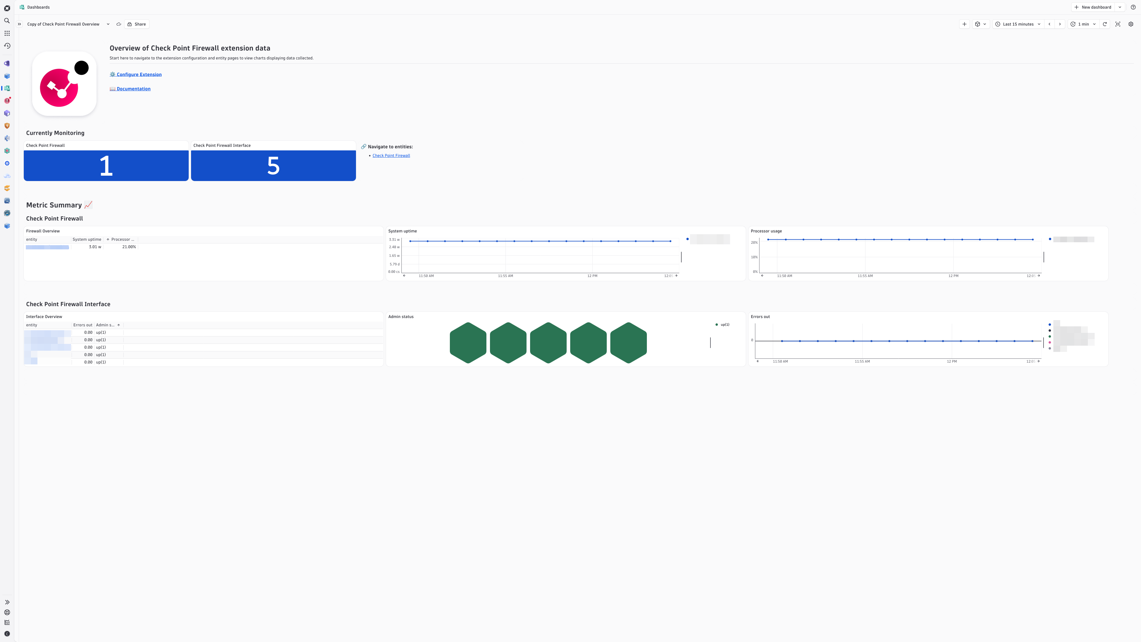
Task: Open the purple outlined boxes app icon
Action: 7,114
